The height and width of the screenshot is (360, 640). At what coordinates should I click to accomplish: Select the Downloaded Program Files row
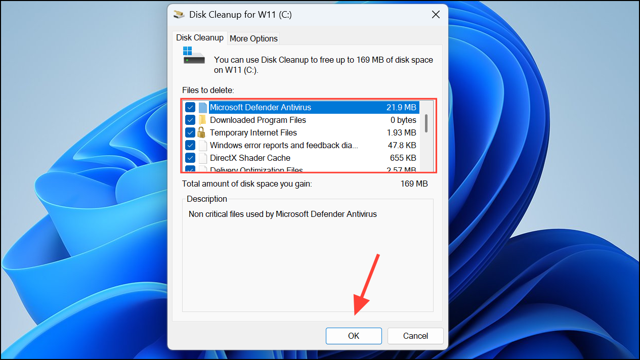302,120
